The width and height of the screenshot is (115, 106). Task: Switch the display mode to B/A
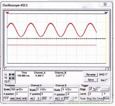[x=18, y=98]
